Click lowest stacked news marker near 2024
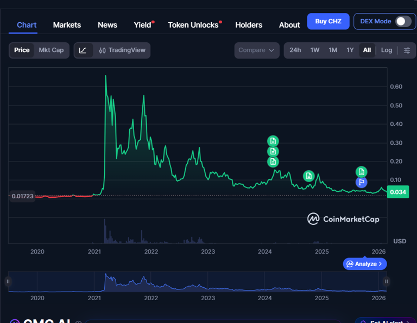The width and height of the screenshot is (417, 323). pyautogui.click(x=273, y=161)
